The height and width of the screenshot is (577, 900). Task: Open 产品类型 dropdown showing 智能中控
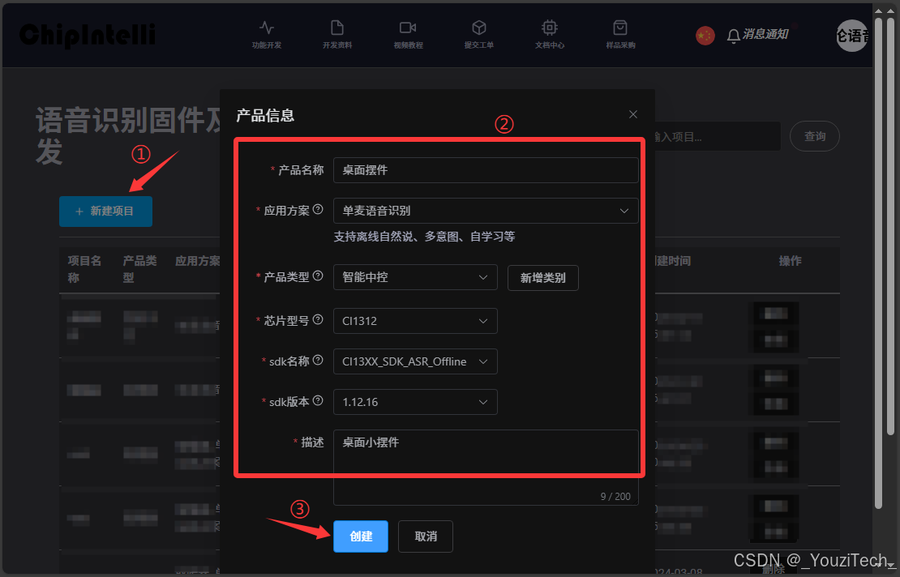415,277
